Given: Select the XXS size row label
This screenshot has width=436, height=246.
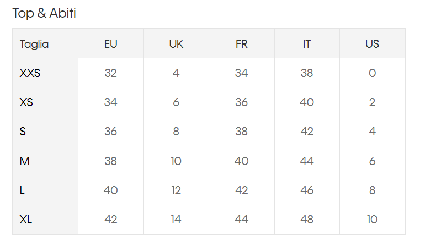Looking at the screenshot, I should pos(30,73).
